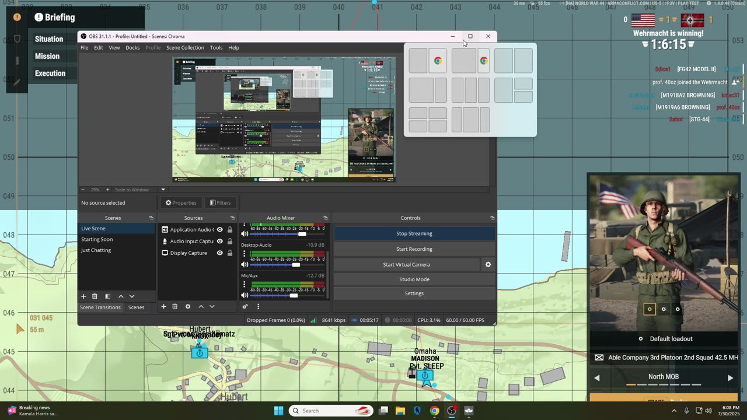Open the Filters button for the source

221,202
